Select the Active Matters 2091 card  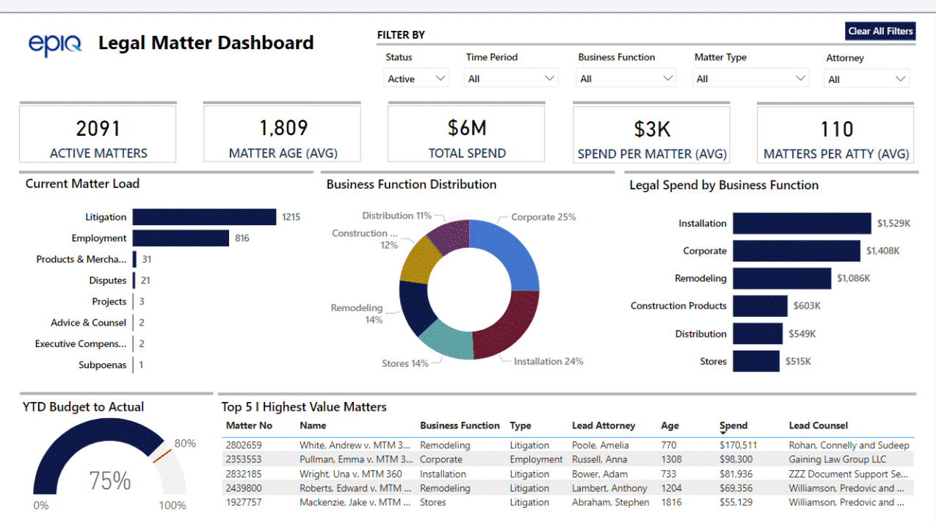(x=98, y=134)
